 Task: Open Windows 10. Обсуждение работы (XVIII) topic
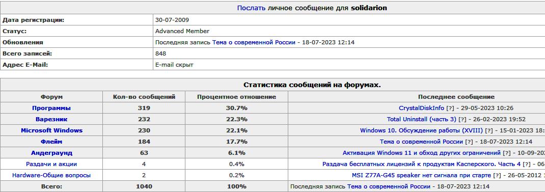point(421,130)
